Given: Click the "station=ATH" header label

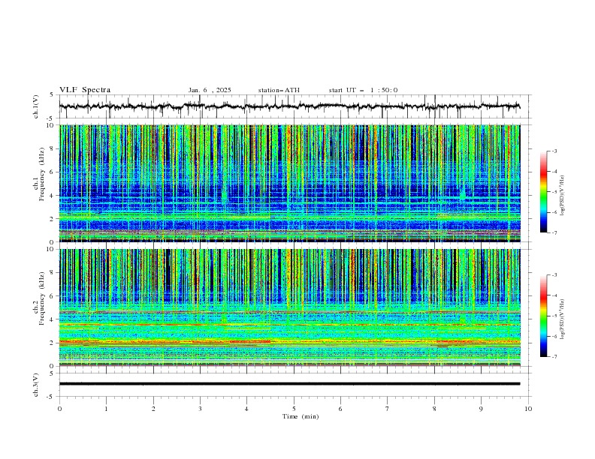Looking at the screenshot, I should [x=279, y=90].
